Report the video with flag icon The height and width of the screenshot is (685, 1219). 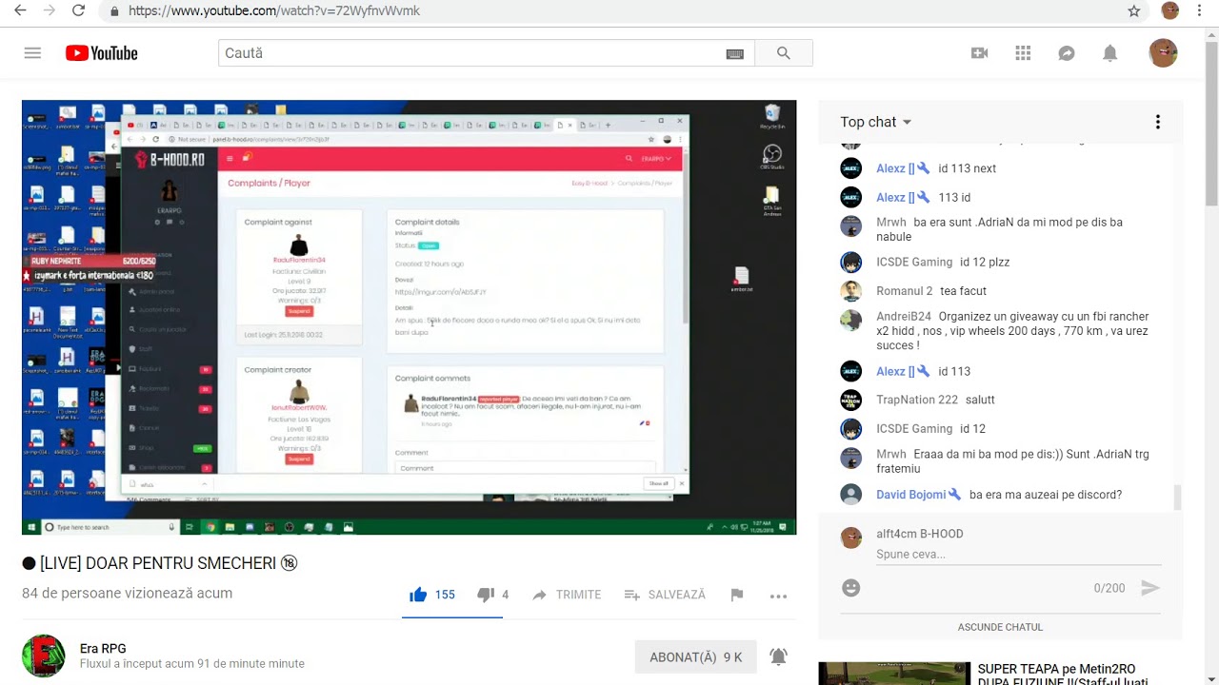pos(736,595)
